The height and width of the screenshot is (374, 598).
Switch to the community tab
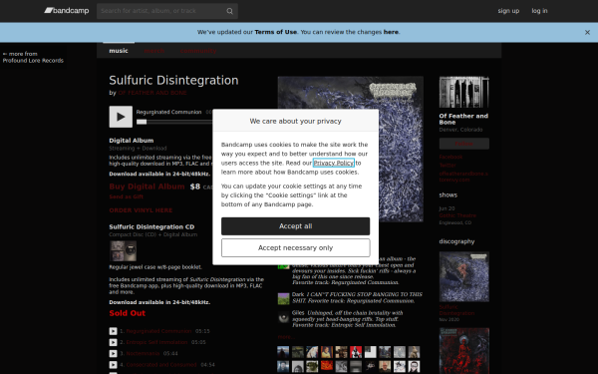pos(198,51)
